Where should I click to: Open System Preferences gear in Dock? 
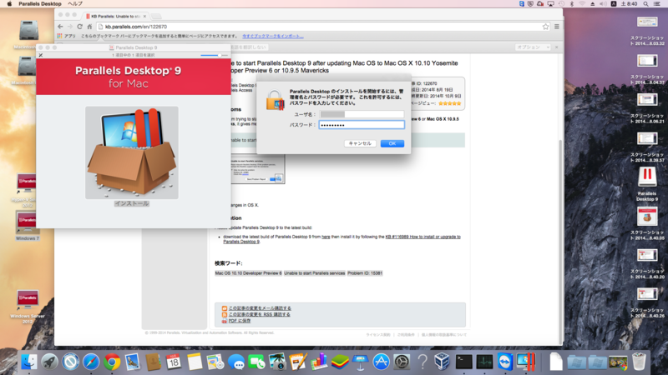click(x=402, y=362)
